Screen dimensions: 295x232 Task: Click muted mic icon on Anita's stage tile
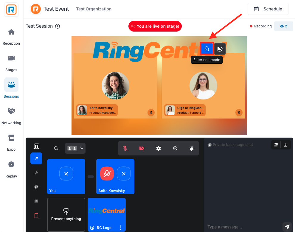click(x=151, y=113)
